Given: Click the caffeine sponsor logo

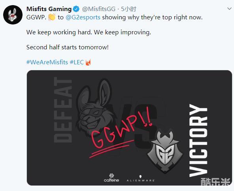Looking at the screenshot, I should 111,178.
